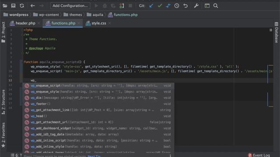Close the functions.php tab
The height and width of the screenshot is (157, 280).
point(79,23)
